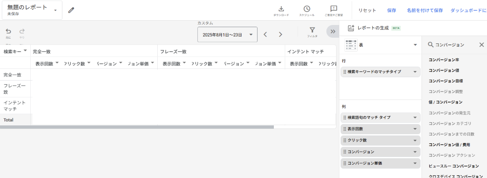Image resolution: width=487 pixels, height=178 pixels.
Task: Expand 表示回数 chip dropdown arrow
Action: [415, 129]
